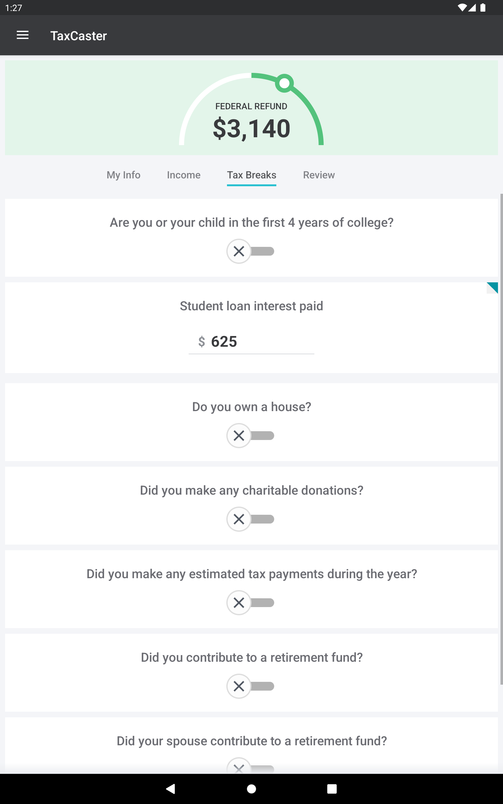Tap the Wi-Fi signal status icon
This screenshot has width=503, height=804.
coord(462,8)
